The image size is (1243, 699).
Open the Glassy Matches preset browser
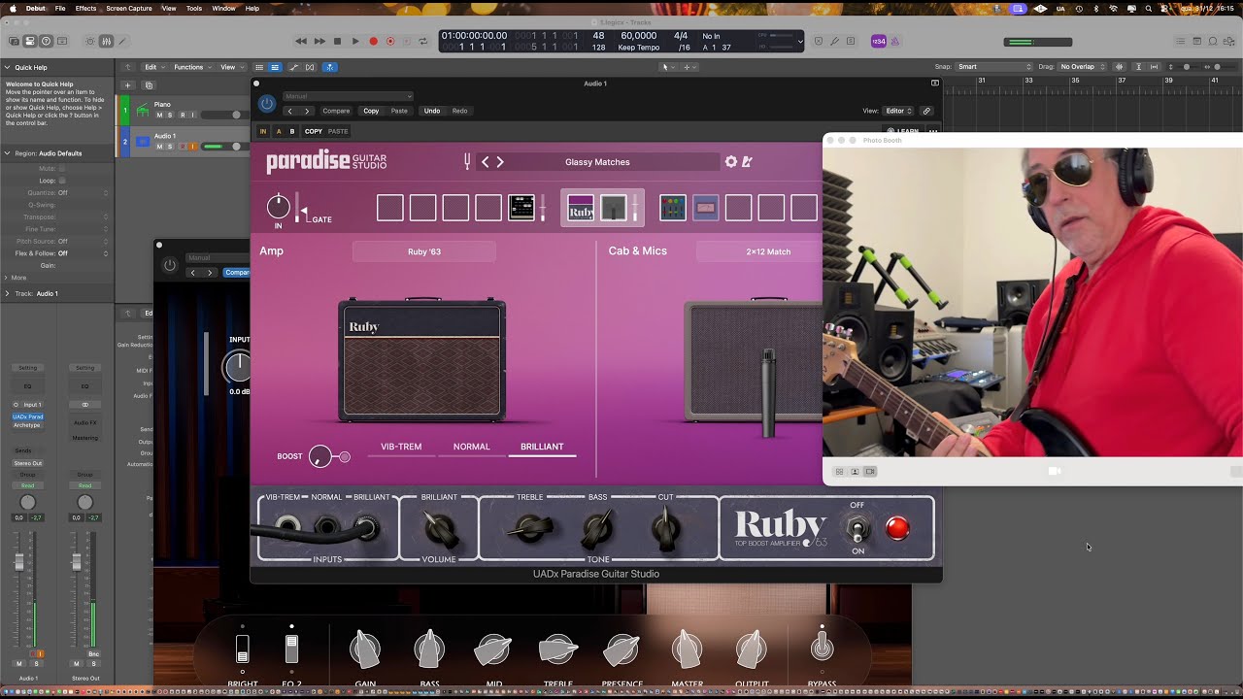coord(597,162)
